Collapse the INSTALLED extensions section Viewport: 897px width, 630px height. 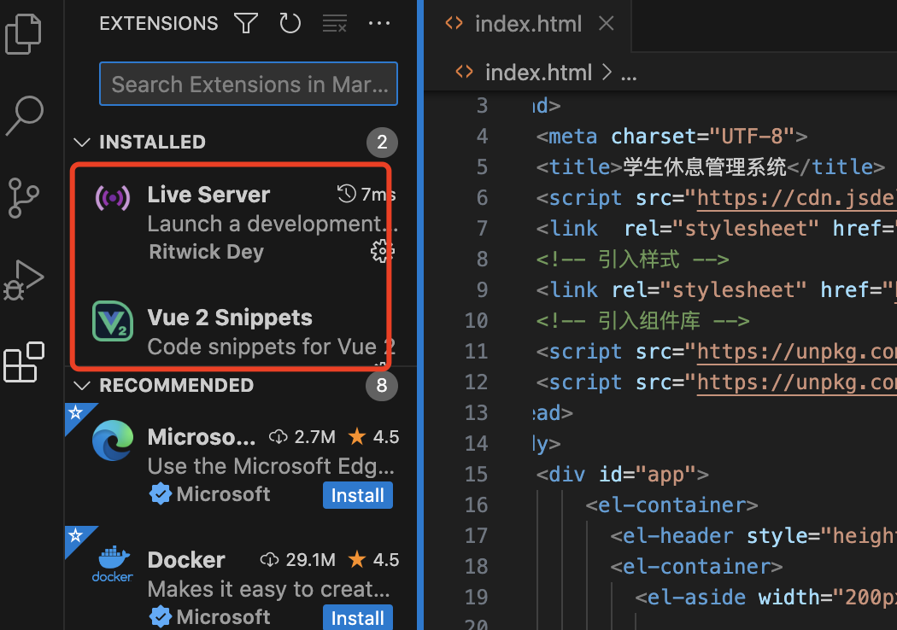(x=82, y=142)
